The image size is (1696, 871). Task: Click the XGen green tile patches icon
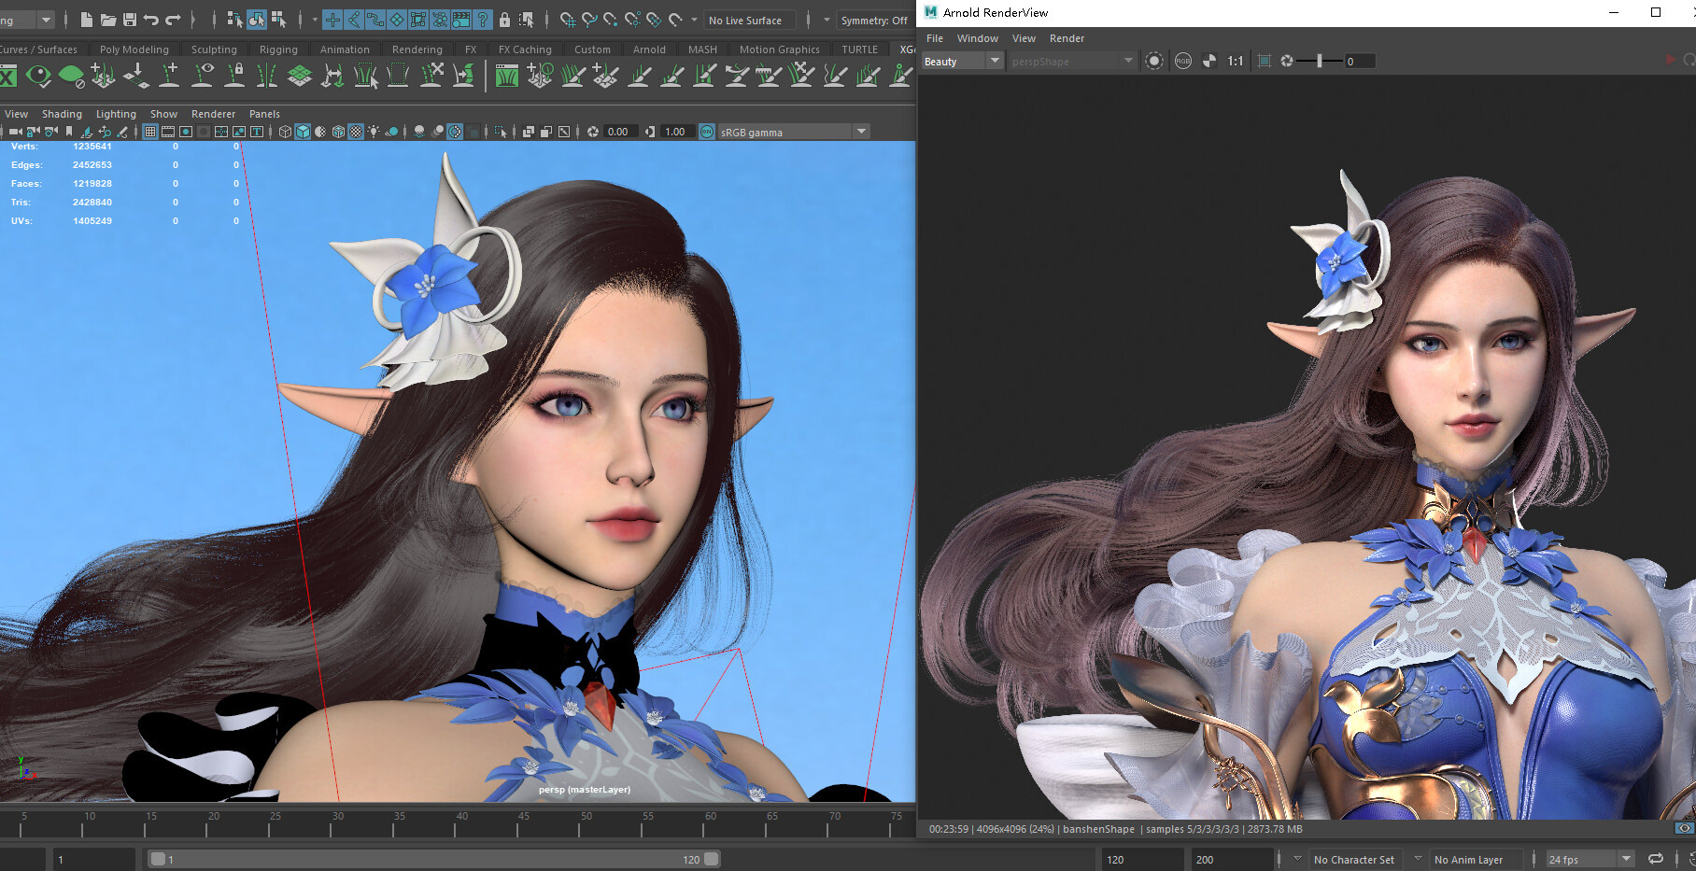point(300,76)
